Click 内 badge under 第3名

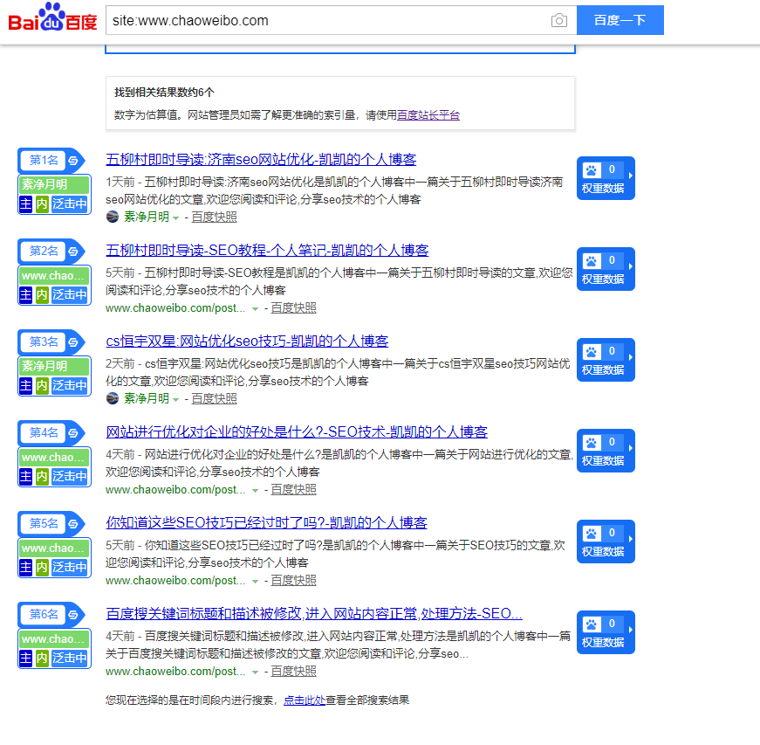click(x=42, y=385)
